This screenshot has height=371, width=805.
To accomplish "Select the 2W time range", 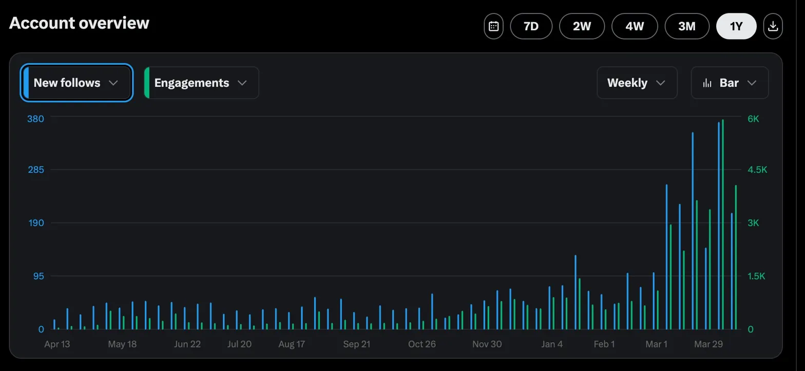I will [x=582, y=26].
